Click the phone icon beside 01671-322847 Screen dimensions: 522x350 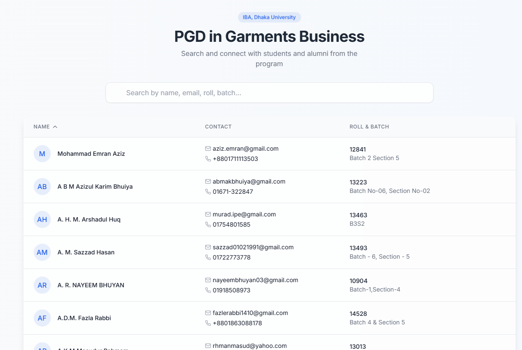click(x=208, y=192)
